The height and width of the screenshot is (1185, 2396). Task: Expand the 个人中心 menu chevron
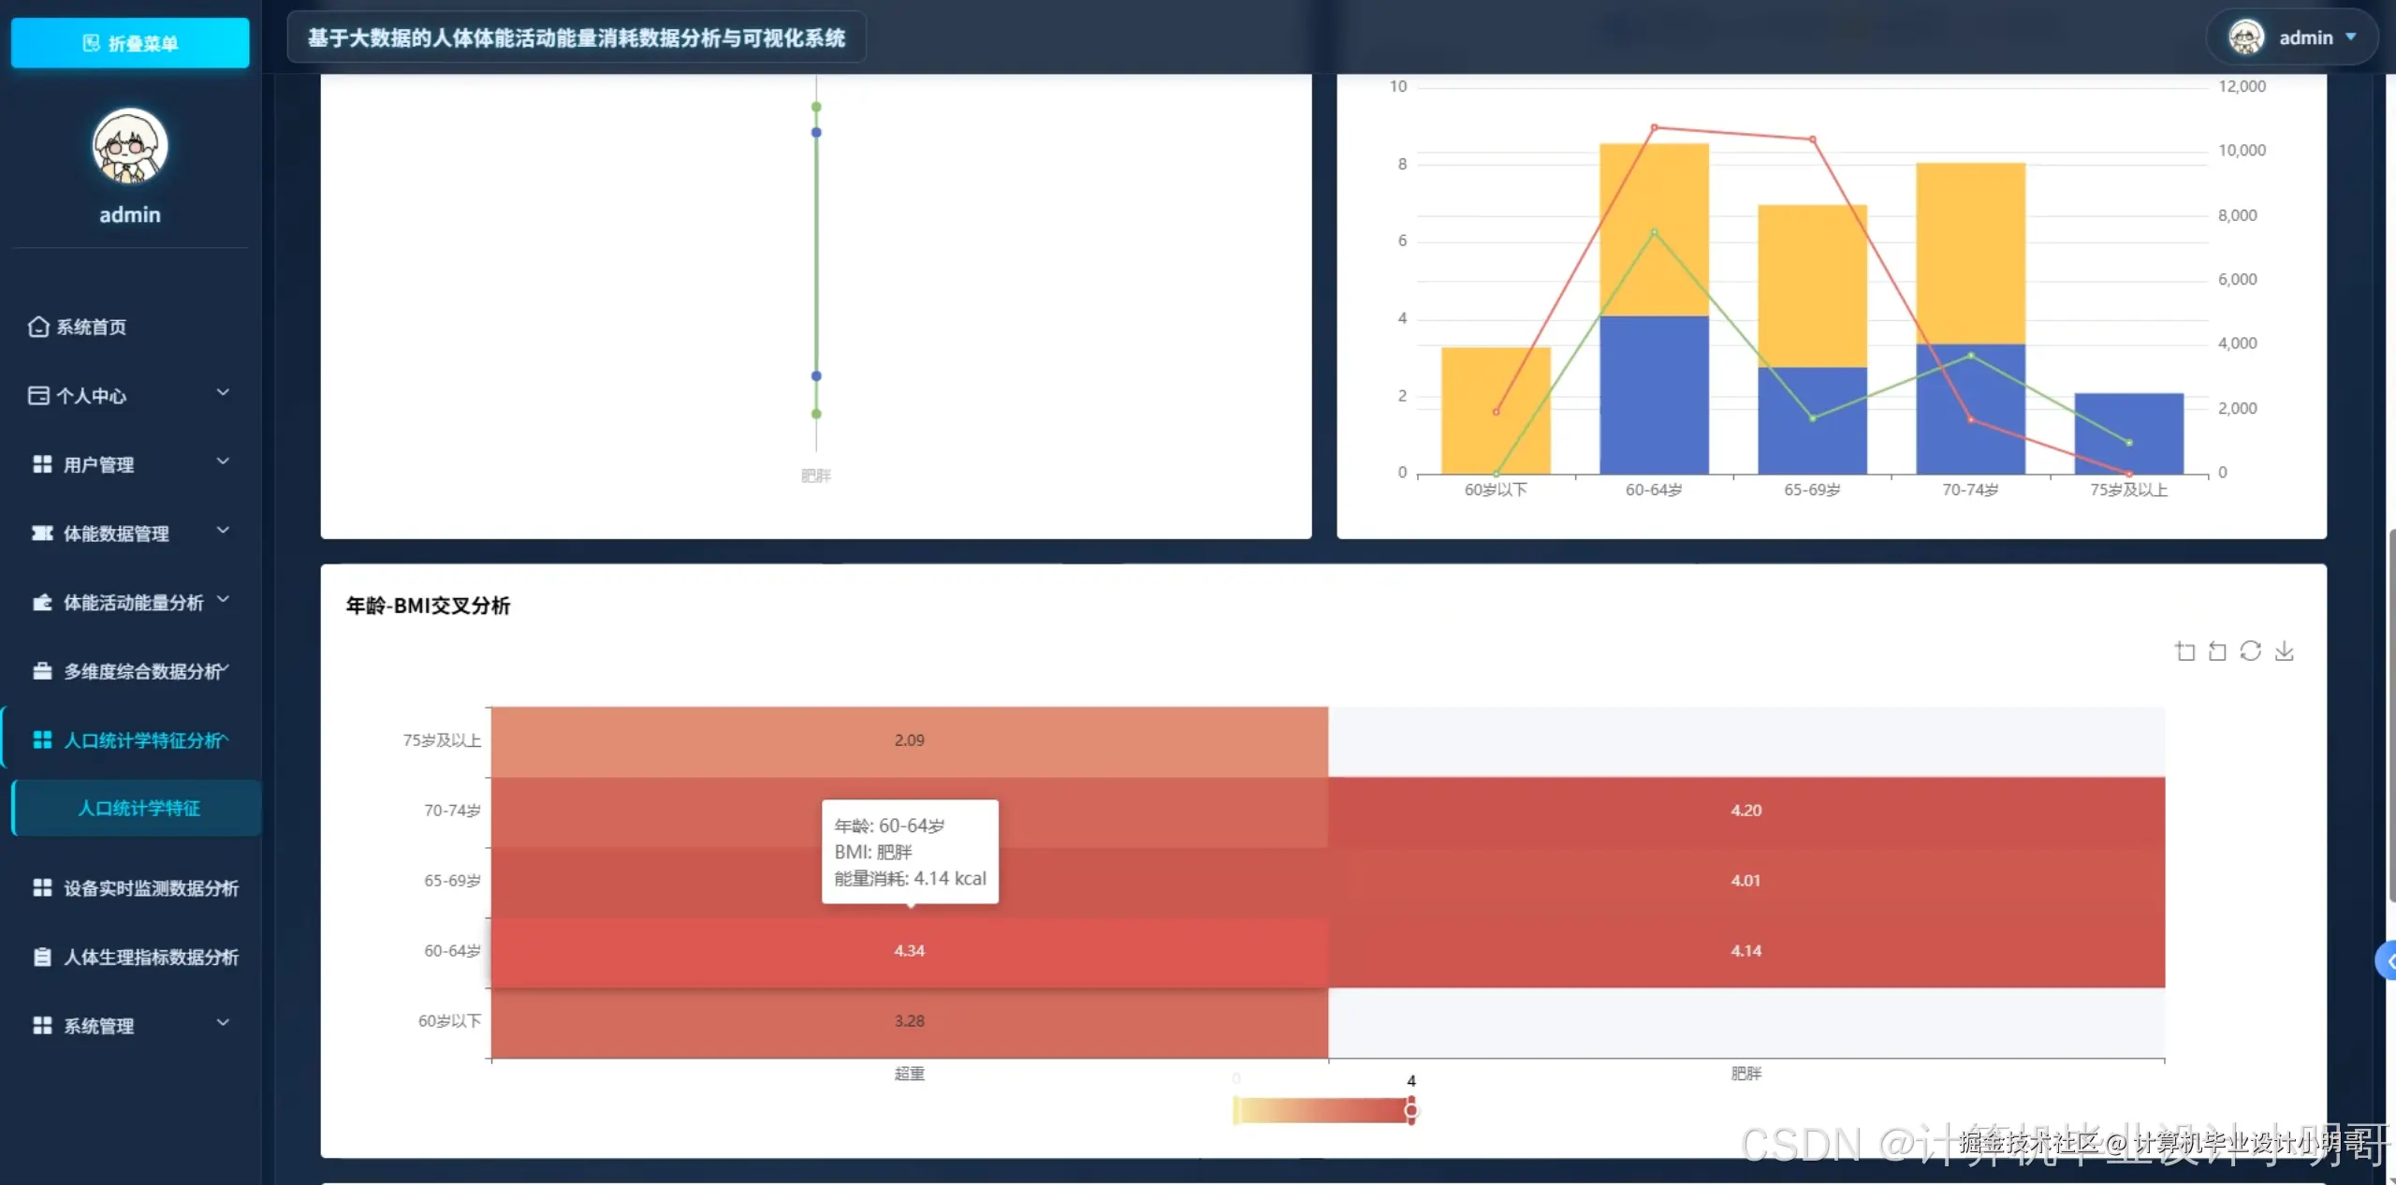click(223, 393)
